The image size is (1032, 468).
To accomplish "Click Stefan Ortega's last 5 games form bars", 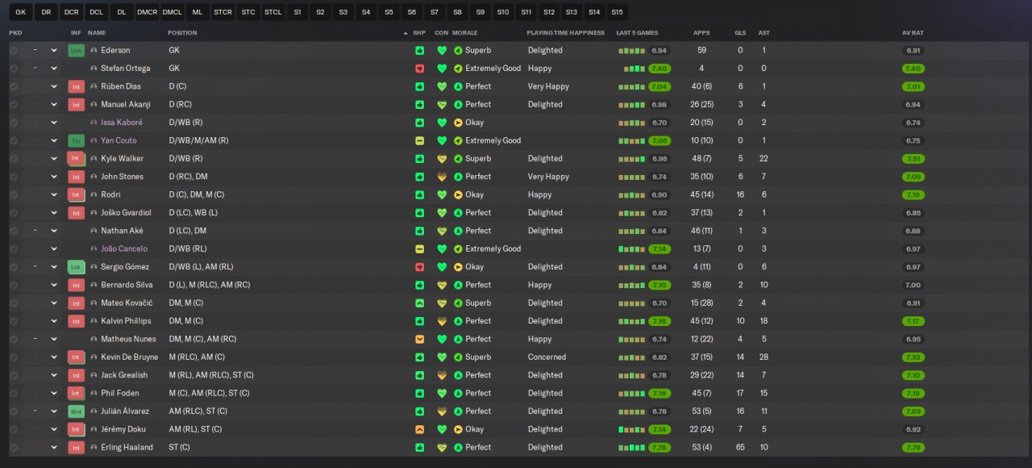I will [x=635, y=69].
